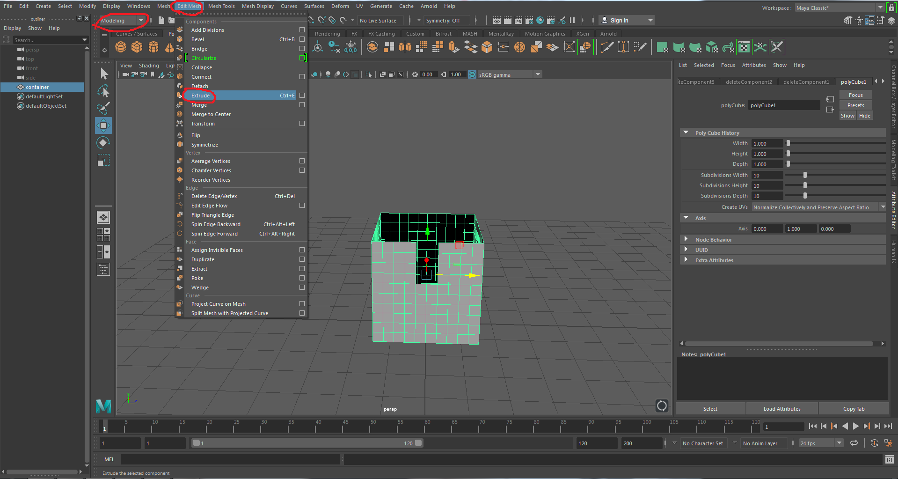Viewport: 898px width, 479px height.
Task: Click the Focus button
Action: pos(855,95)
